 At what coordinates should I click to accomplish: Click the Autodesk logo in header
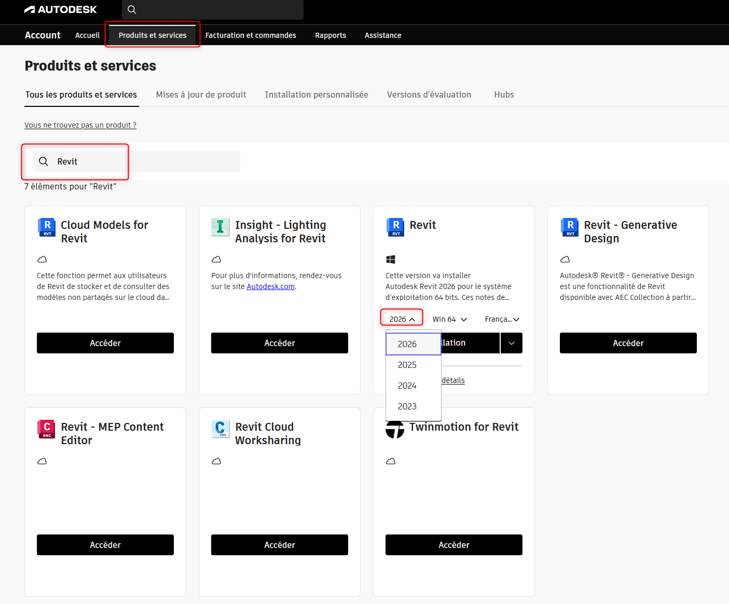click(x=61, y=9)
